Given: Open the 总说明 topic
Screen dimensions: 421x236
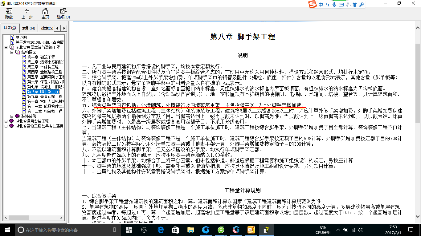Looking at the screenshot, I should point(21,37).
